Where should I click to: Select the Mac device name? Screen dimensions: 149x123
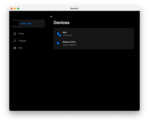(65, 32)
